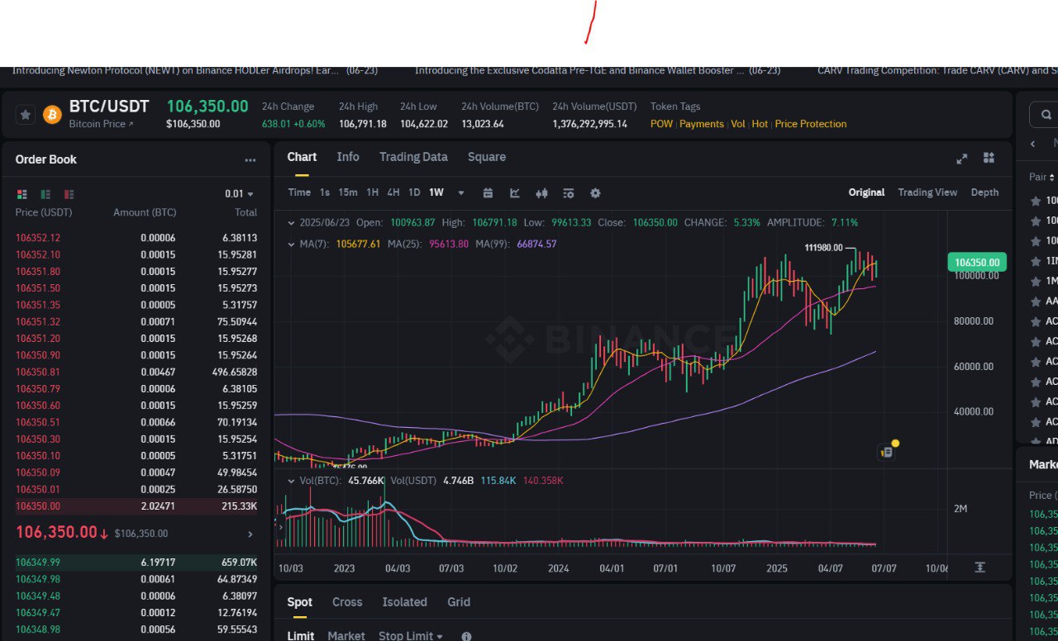Viewport: 1058px width, 641px height.
Task: Open the multi-chart layout icon
Action: (x=989, y=158)
